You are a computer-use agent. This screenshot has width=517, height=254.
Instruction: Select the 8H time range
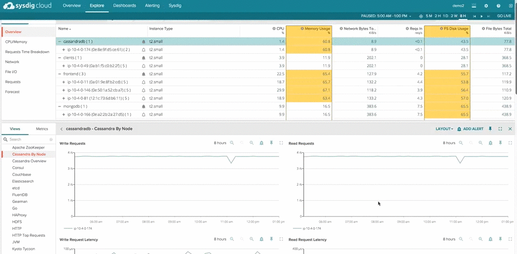pyautogui.click(x=463, y=16)
